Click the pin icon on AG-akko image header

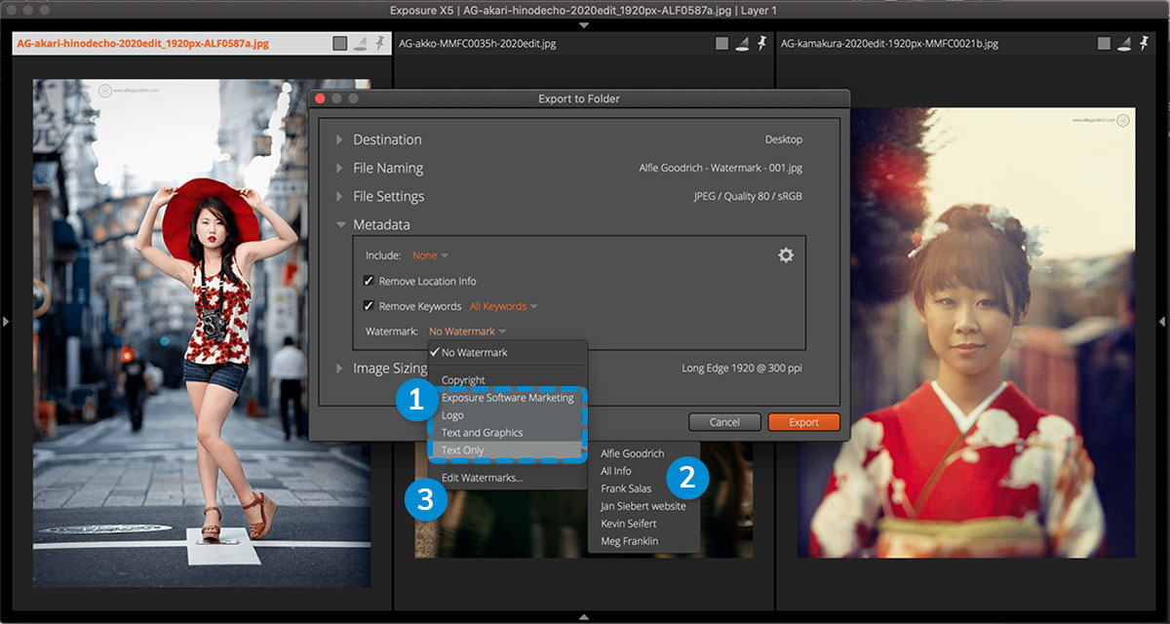761,44
